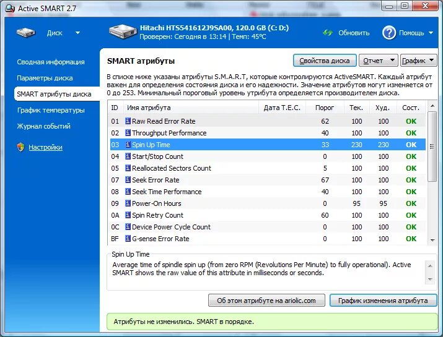This screenshot has width=443, height=337.
Task: Click the green refresh arrows icon
Action: pos(328,33)
